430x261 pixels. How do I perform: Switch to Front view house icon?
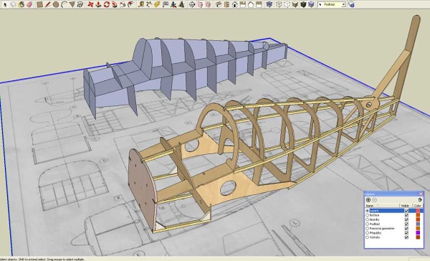point(234,4)
